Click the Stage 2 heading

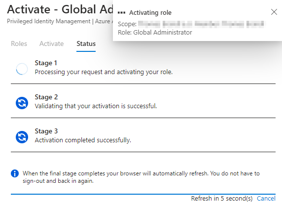pos(46,97)
